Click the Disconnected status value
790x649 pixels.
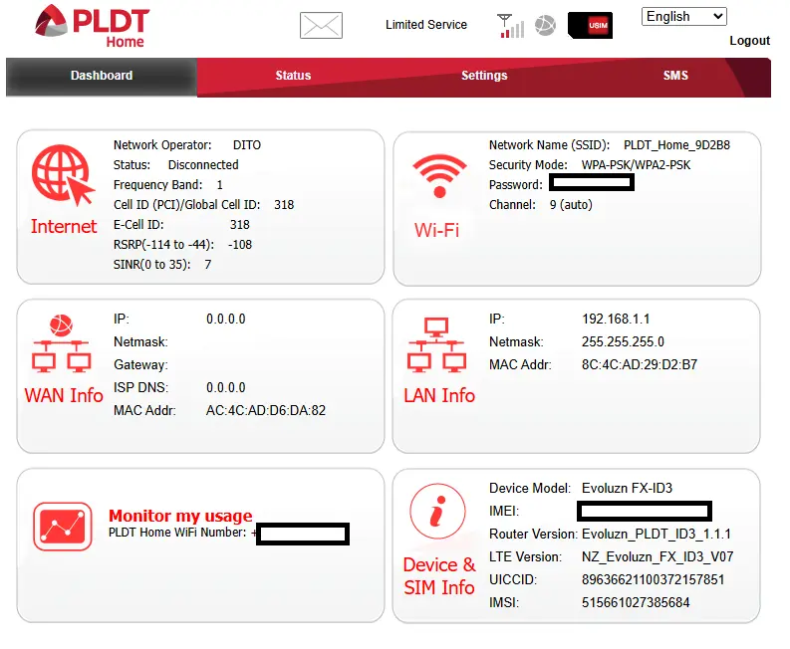203,165
